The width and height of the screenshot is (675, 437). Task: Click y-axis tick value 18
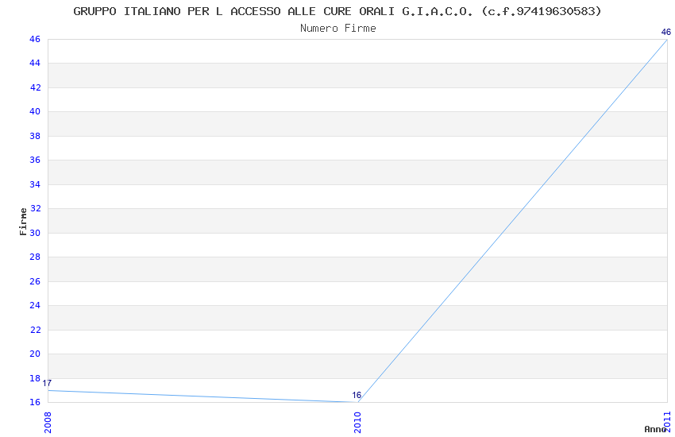(35, 378)
